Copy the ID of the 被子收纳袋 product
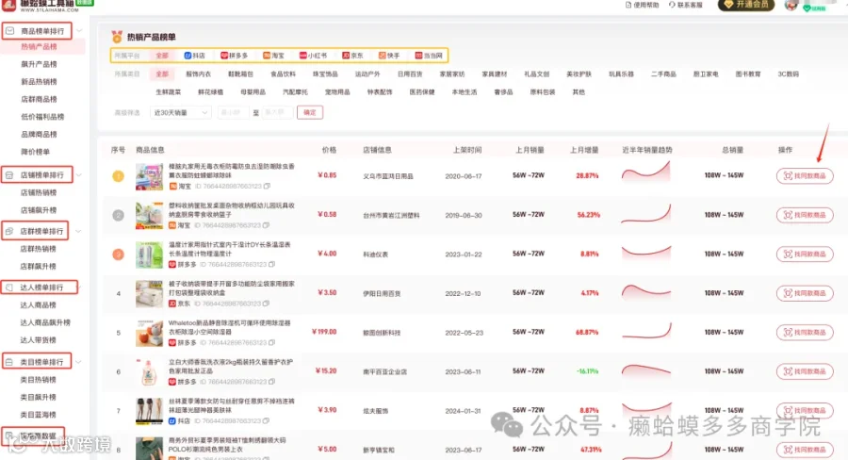 (x=266, y=304)
